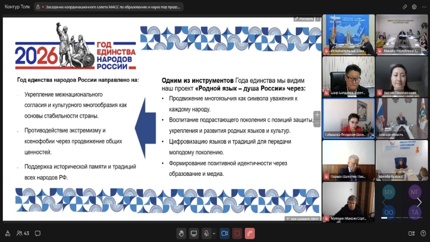Click the МГ participant avatar
Image resolution: width=430 pixels, height=242 pixels.
(x=415, y=192)
